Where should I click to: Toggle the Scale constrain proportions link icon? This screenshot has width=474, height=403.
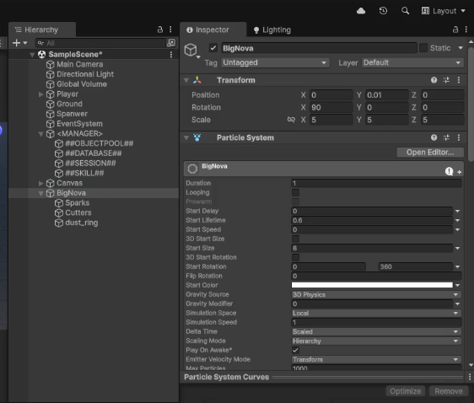tap(291, 120)
